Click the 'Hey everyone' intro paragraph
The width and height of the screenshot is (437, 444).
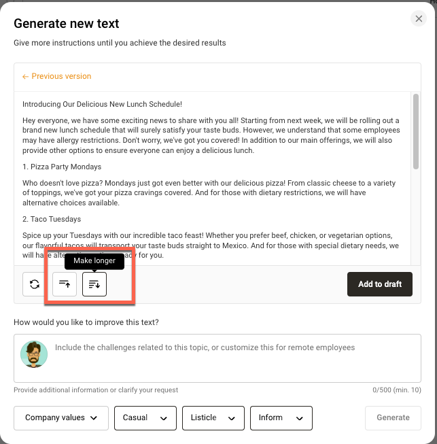pyautogui.click(x=211, y=135)
